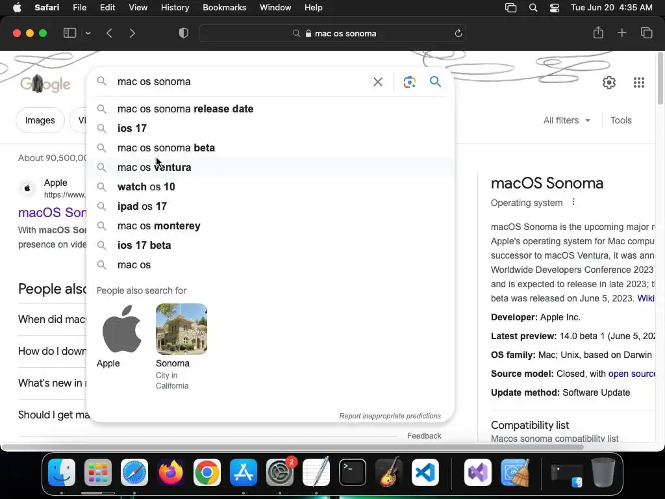Image resolution: width=665 pixels, height=499 pixels.
Task: Open the Apple logo thumbnail
Action: (121, 329)
